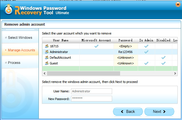Select the Guest account row
182x120 pixels.
pyautogui.click(x=110, y=63)
